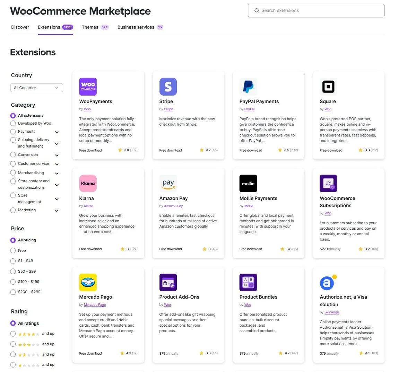Select the All Extensions category radio
Viewport: 416px width, 372px height.
click(x=13, y=116)
